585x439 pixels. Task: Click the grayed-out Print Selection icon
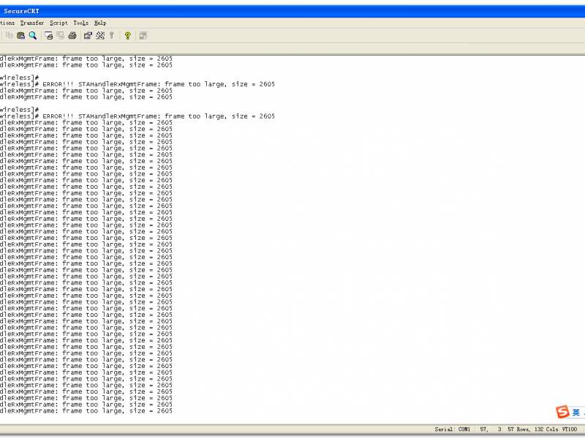(x=61, y=35)
